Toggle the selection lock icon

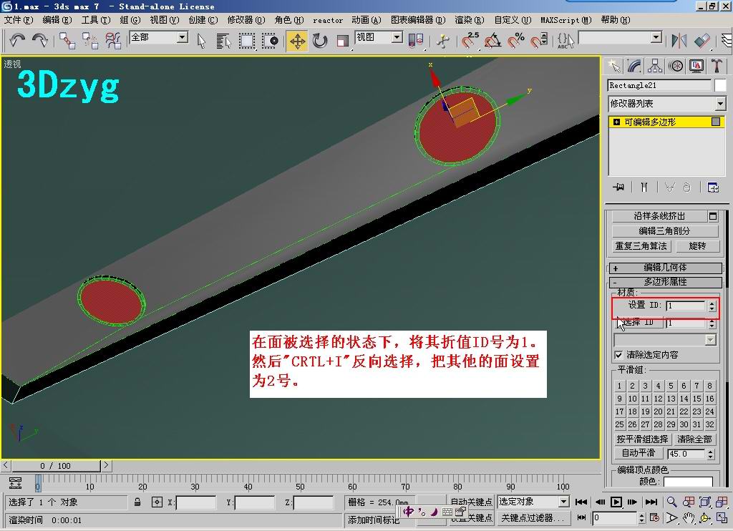tap(137, 502)
